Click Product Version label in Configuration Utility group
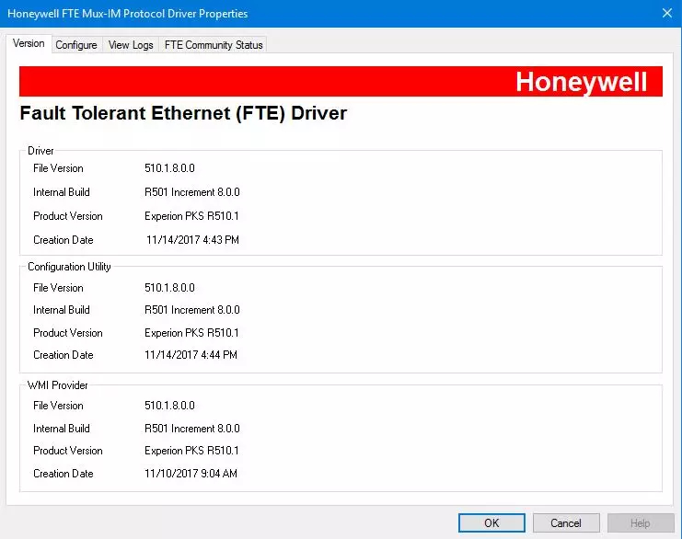 (x=68, y=333)
